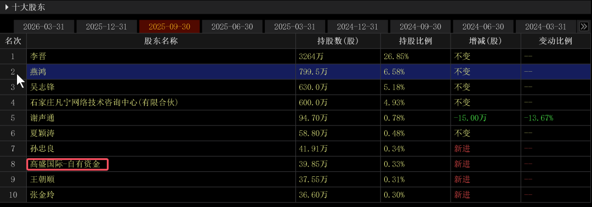The height and width of the screenshot is (207, 592).
Task: Click the 94.70万 holding value
Action: click(313, 118)
